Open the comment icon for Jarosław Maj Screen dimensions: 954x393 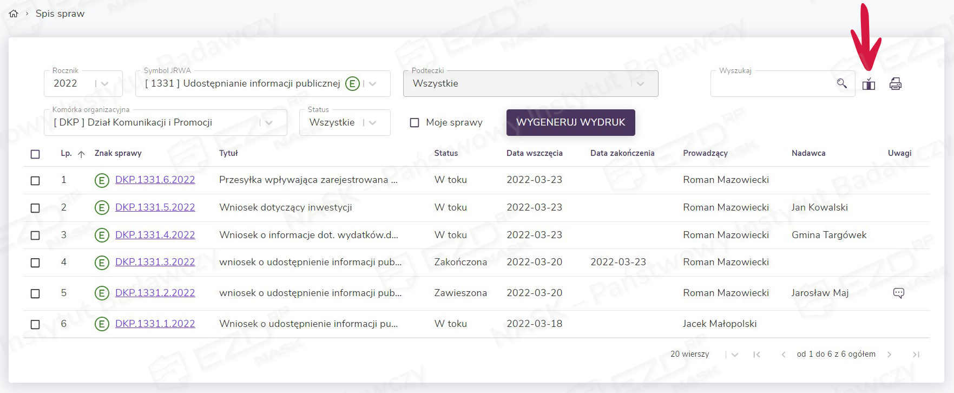pos(898,293)
